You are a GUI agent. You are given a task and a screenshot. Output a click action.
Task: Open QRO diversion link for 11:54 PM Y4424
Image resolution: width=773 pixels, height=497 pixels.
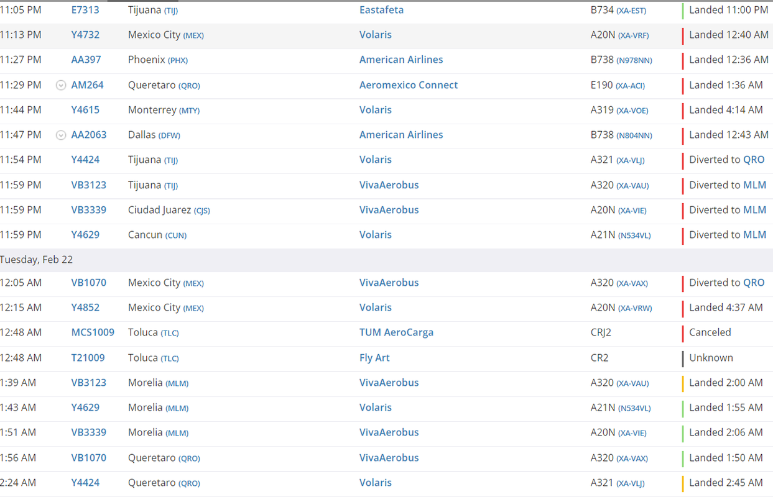tap(754, 160)
